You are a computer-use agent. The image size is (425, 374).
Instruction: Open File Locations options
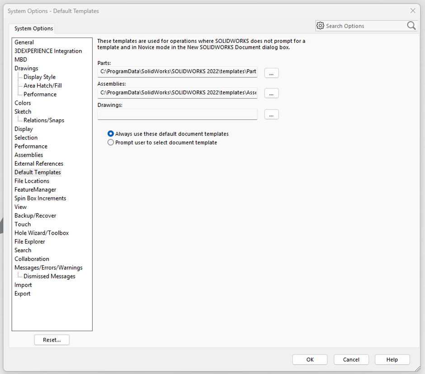(x=32, y=180)
